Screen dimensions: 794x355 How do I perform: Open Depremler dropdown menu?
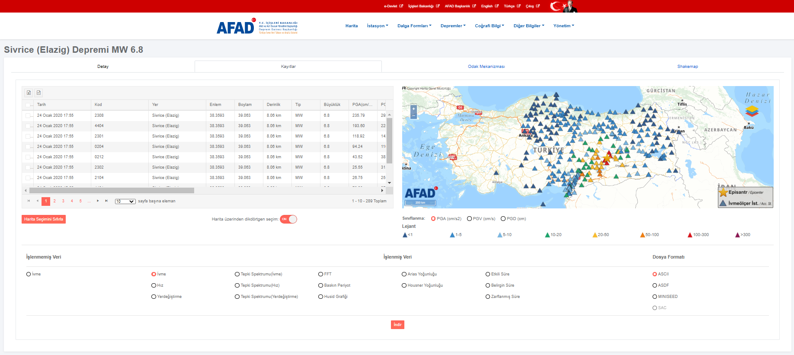(x=453, y=26)
